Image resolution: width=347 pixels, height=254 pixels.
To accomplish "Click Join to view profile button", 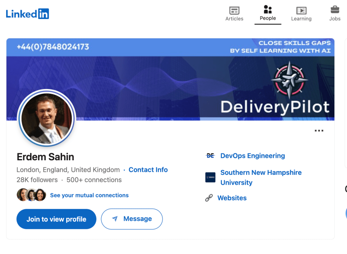I will pos(56,219).
